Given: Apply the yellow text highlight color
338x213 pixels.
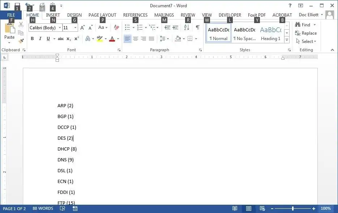Looking at the screenshot, I should pos(99,39).
